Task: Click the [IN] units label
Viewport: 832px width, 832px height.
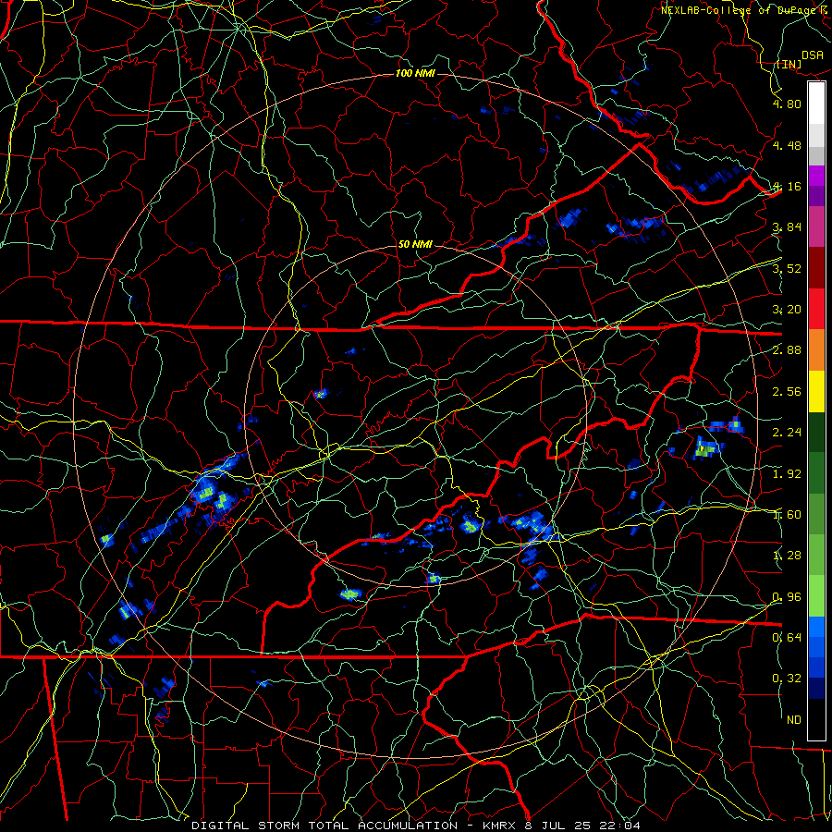Action: [x=788, y=64]
